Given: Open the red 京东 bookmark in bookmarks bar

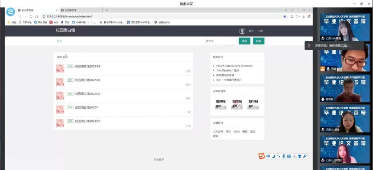Looking at the screenshot, I should click(54, 22).
